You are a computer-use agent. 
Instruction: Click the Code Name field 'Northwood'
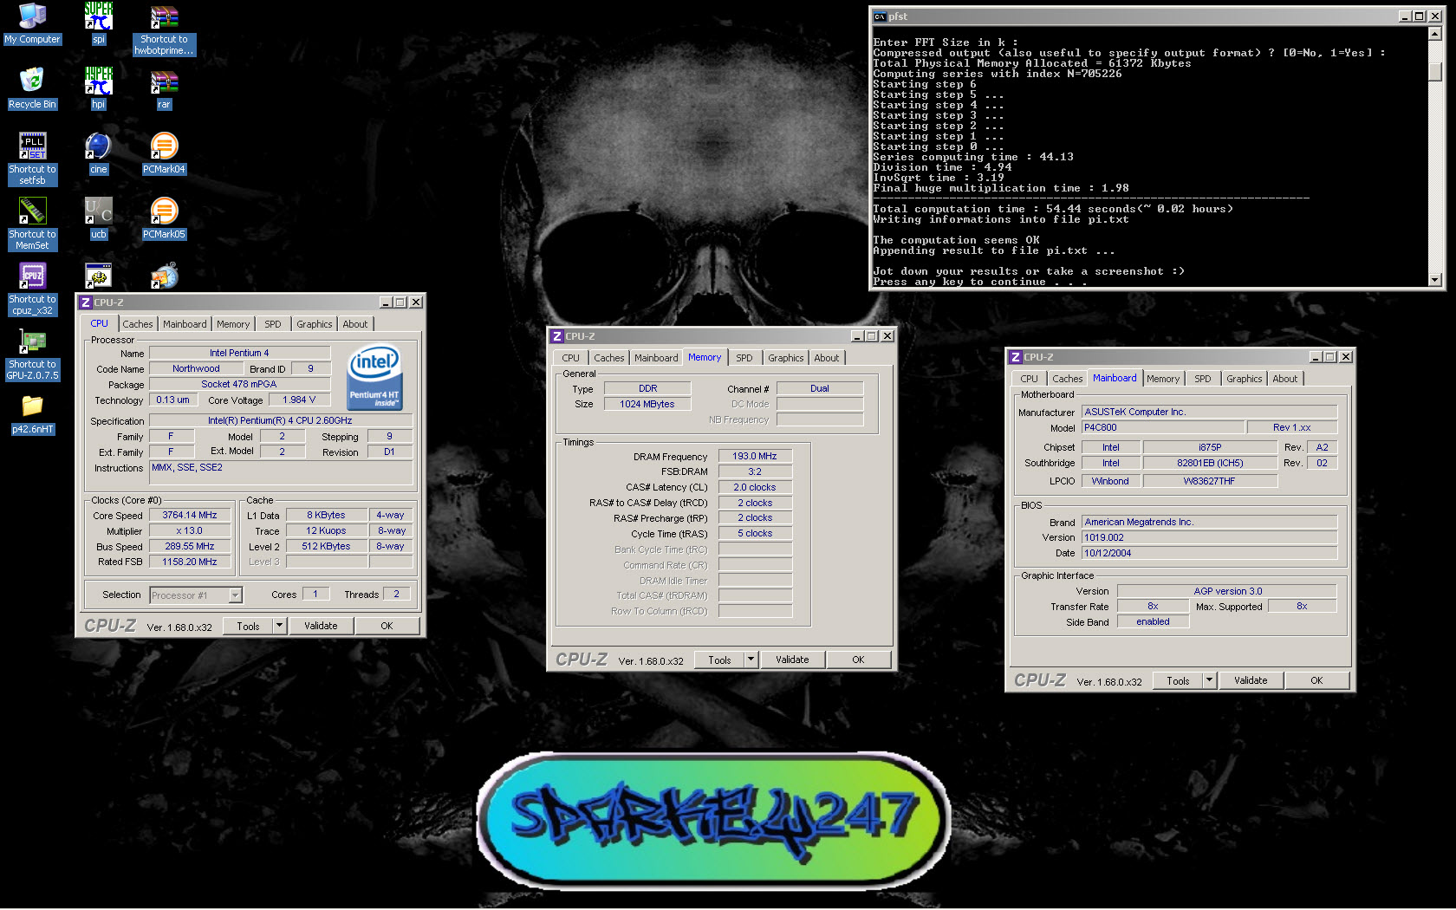pyautogui.click(x=196, y=368)
